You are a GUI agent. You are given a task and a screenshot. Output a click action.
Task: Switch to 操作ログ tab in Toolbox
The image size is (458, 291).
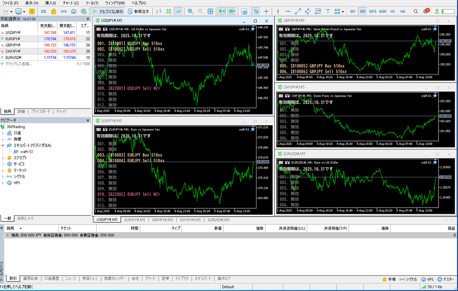click(x=224, y=279)
